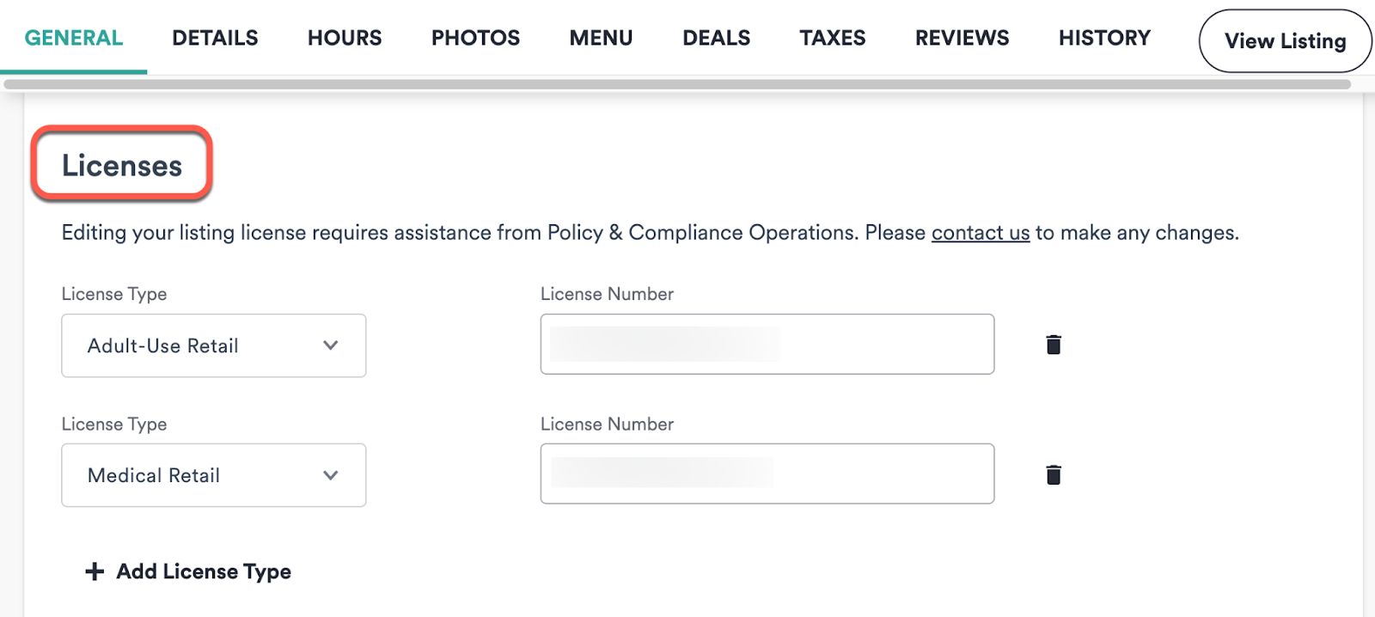Screen dimensions: 1375x617
Task: Expand the first License Type selector chevron
Action: [x=329, y=345]
